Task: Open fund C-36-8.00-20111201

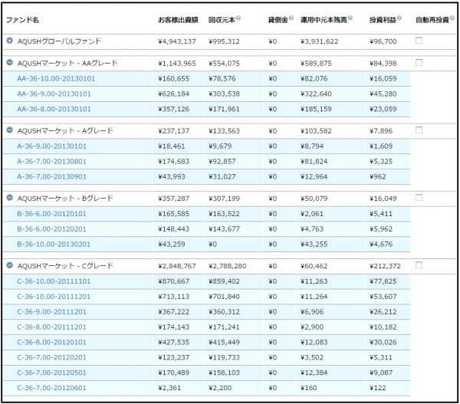Action: tap(52, 327)
